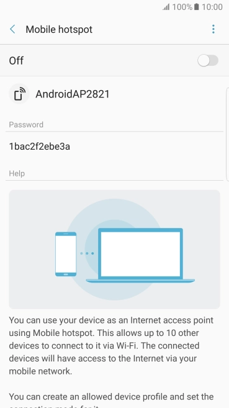229x408 pixels.
Task: Tap the Help section header
Action: click(17, 173)
